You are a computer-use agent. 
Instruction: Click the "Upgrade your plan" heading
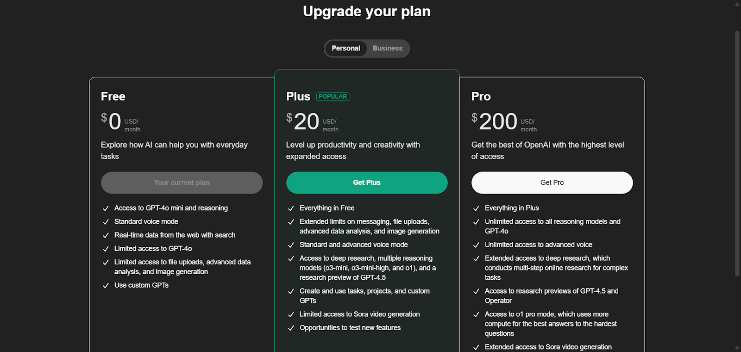click(367, 11)
